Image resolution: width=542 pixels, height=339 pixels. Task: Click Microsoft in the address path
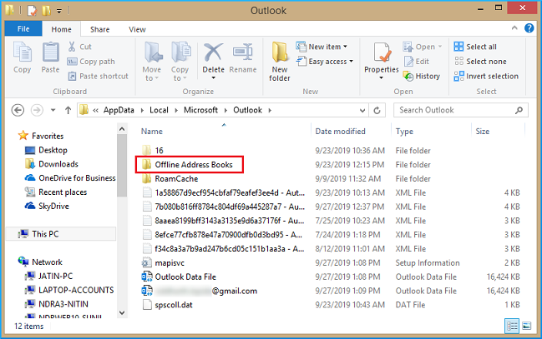click(200, 110)
